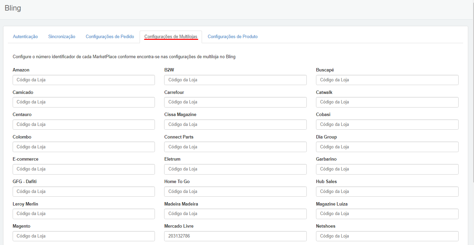The image size is (474, 245).
Task: Switch to the Sincronização tab
Action: tap(62, 36)
